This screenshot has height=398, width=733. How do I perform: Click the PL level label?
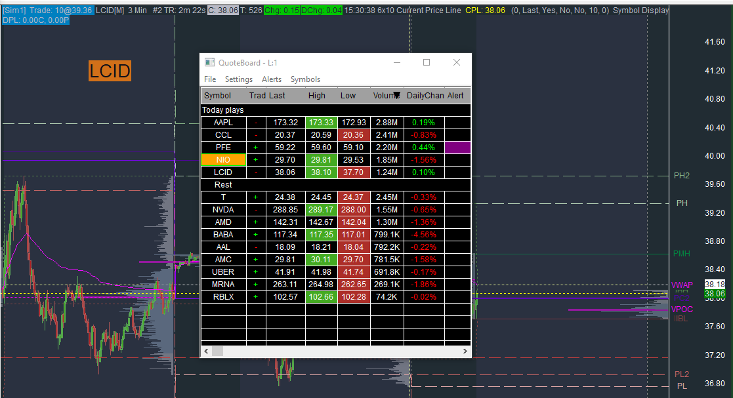coord(682,386)
